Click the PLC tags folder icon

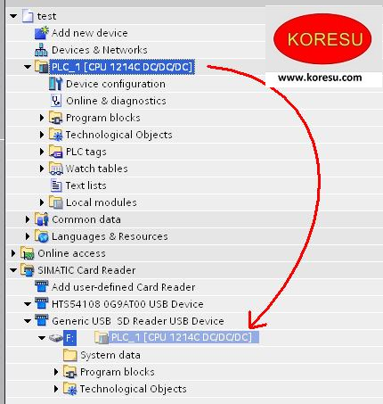(55, 152)
